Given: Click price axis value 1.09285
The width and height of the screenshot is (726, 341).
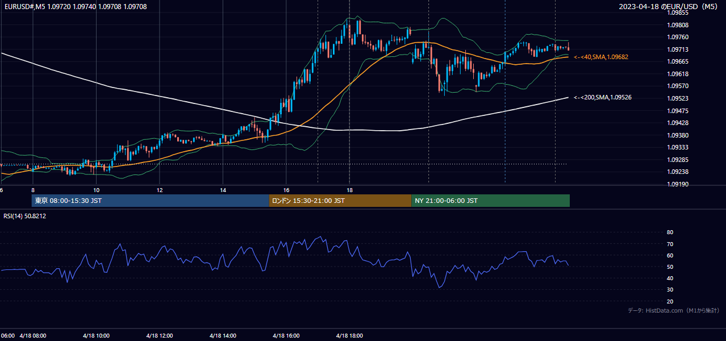Looking at the screenshot, I should point(677,160).
